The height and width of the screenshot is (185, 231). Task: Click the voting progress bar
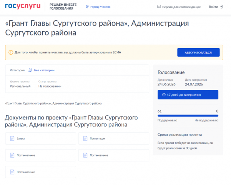[x=188, y=116]
